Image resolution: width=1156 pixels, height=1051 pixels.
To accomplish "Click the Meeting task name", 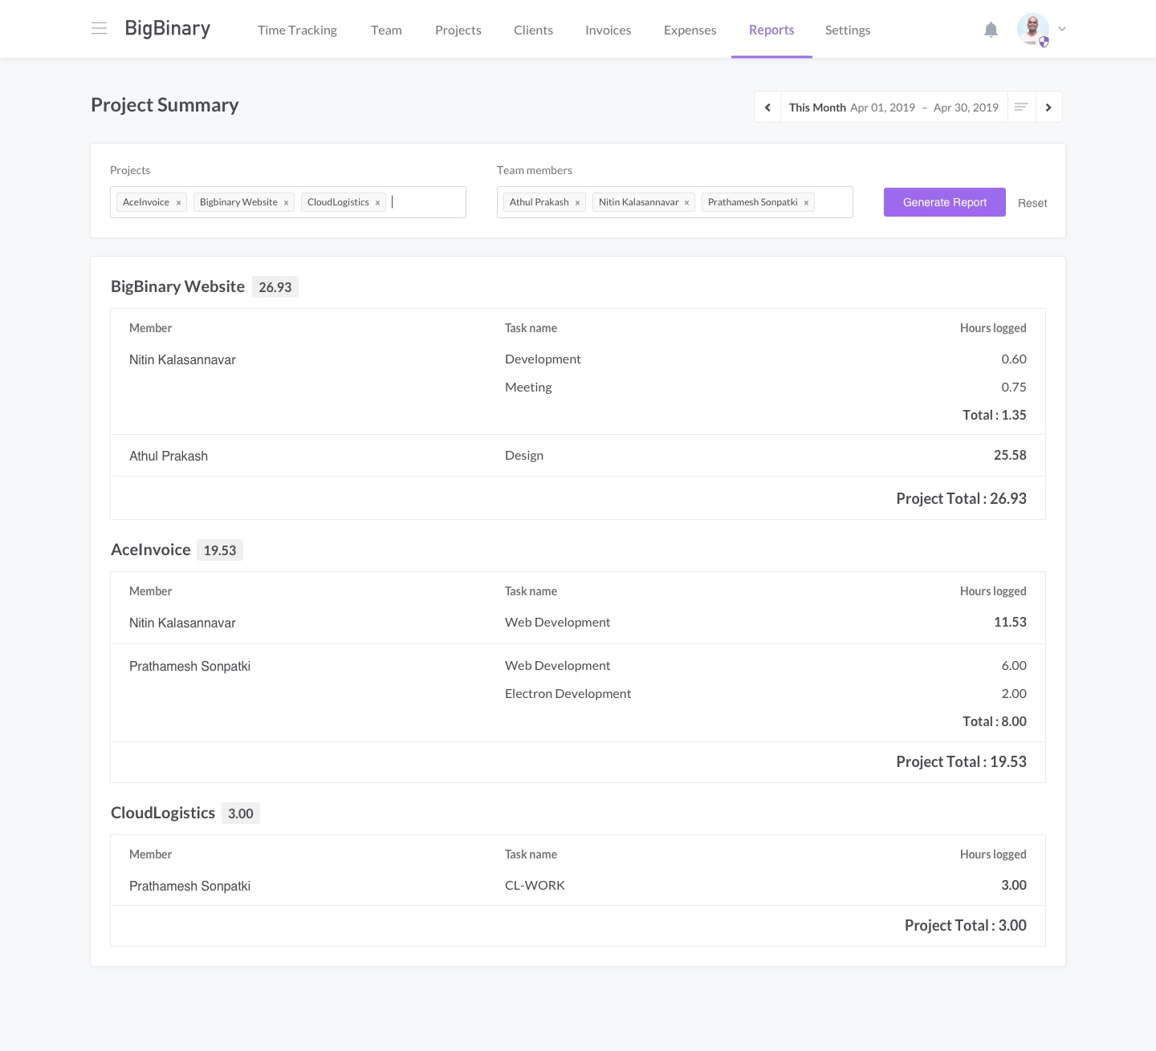I will [x=528, y=388].
